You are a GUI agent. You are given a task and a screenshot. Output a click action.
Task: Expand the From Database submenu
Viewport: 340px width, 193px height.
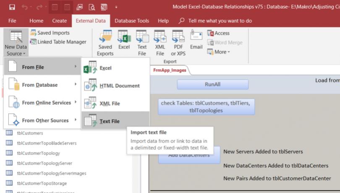tap(42, 84)
